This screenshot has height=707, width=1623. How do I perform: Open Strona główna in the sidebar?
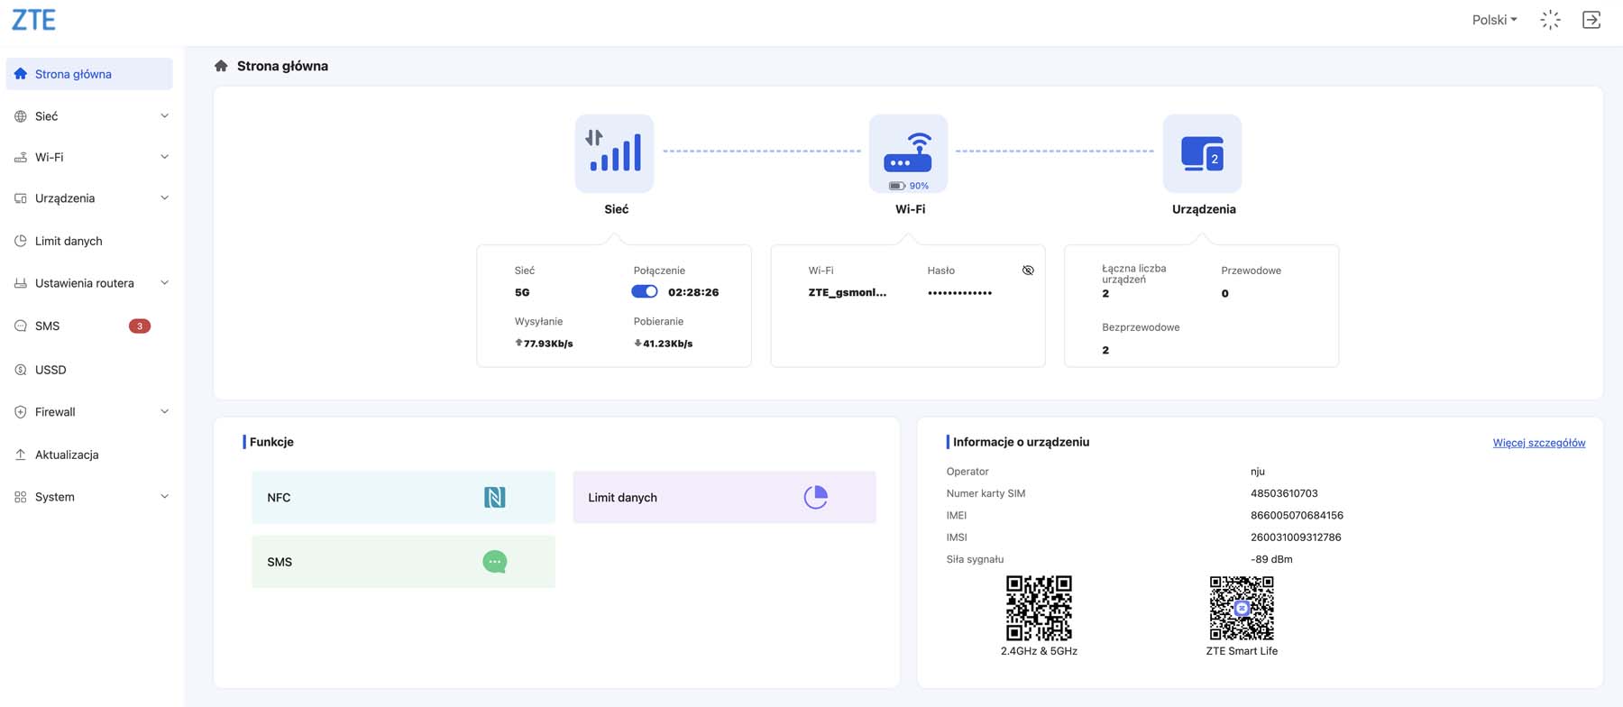[89, 74]
